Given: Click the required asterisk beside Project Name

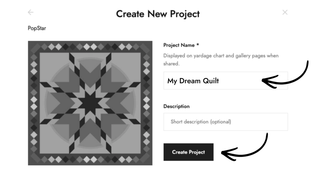Looking at the screenshot, I should (x=198, y=45).
